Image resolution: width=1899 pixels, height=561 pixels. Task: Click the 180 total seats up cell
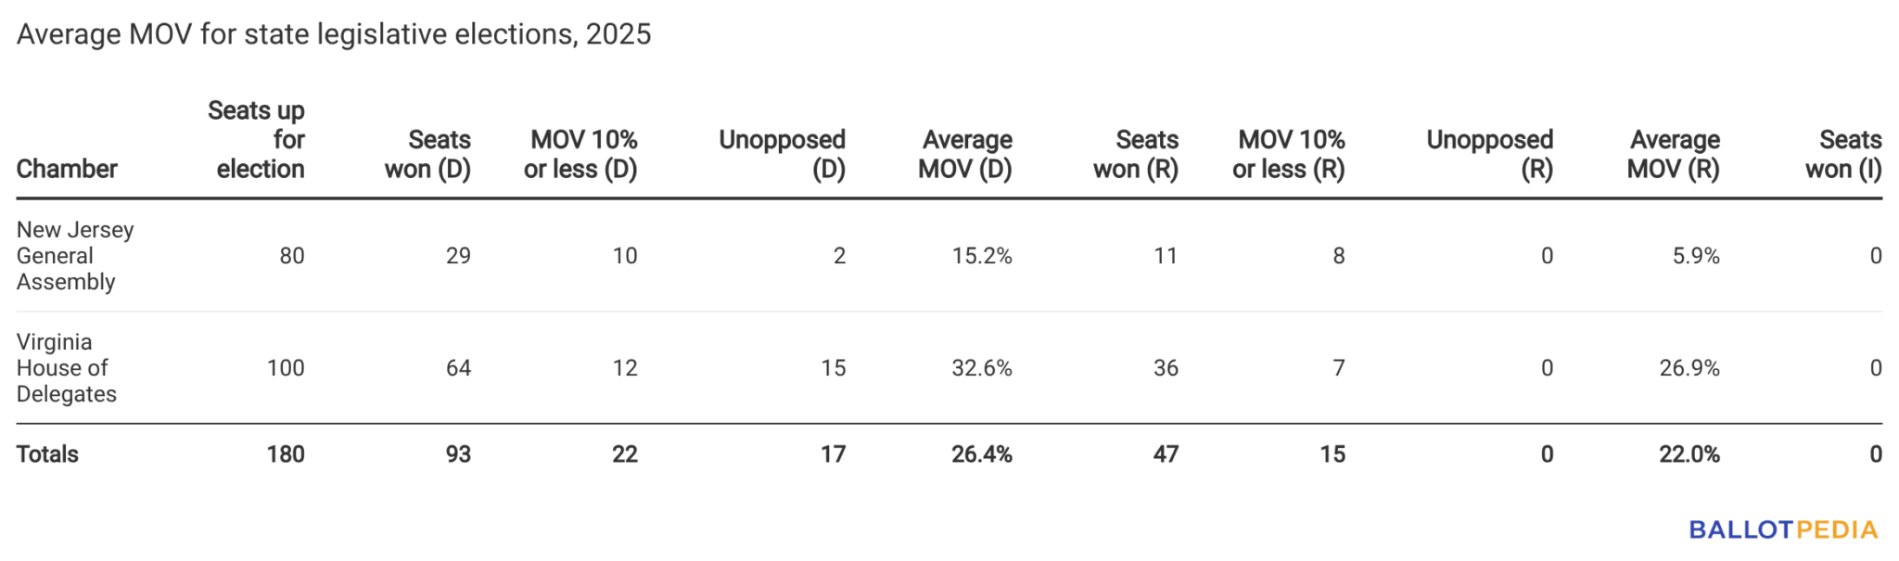286,454
